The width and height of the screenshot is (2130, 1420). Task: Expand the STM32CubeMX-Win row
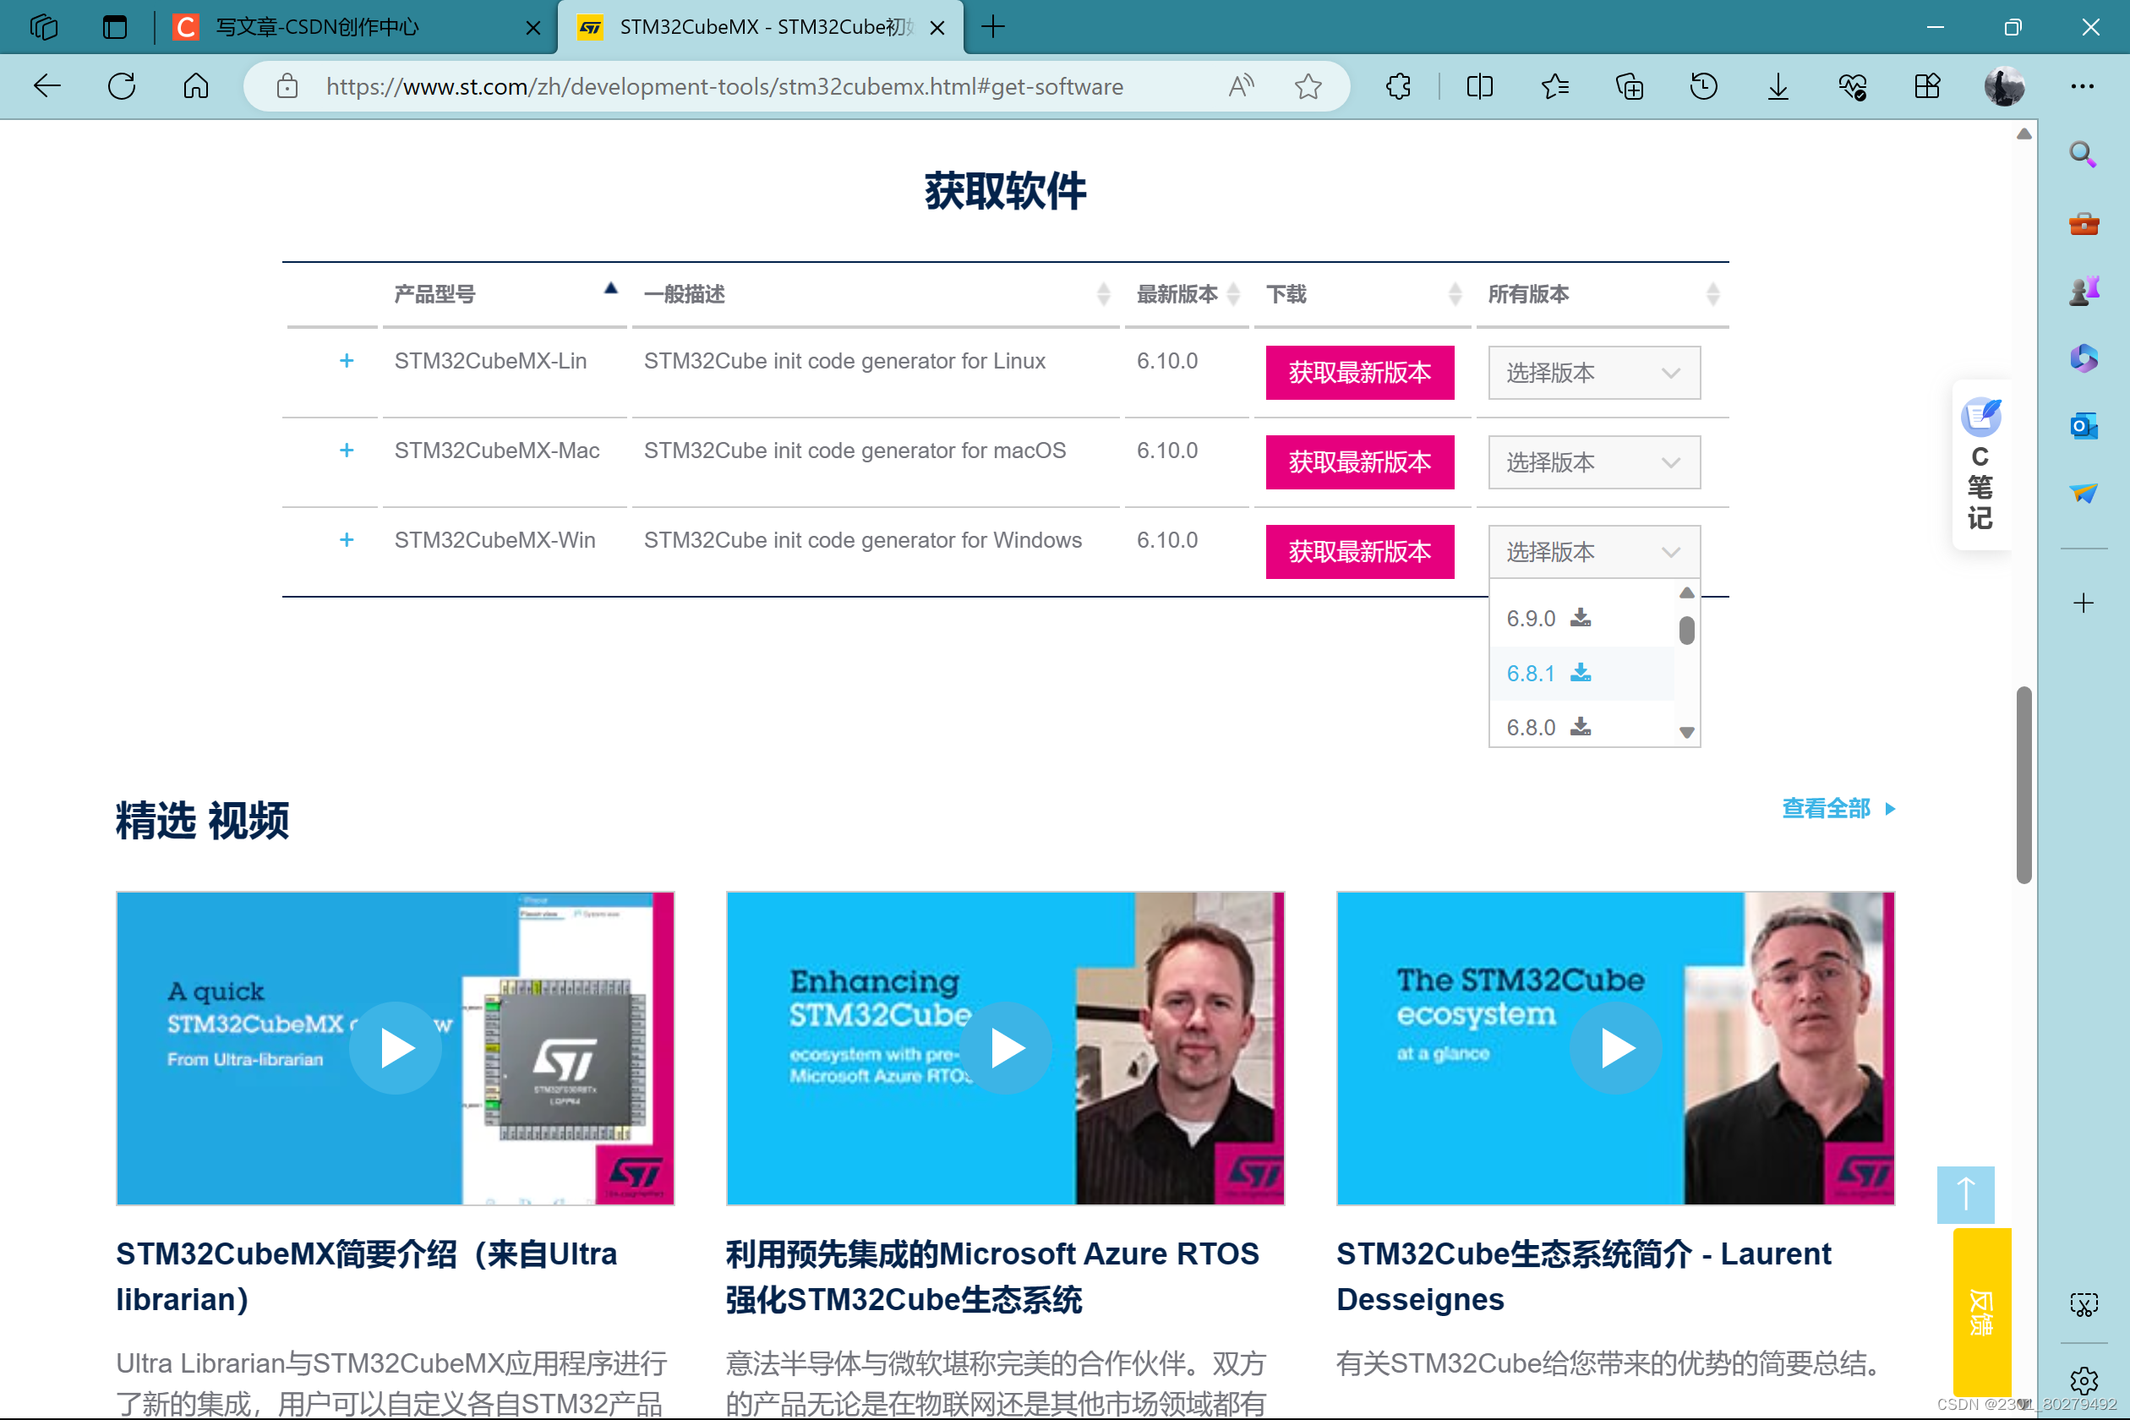coord(347,540)
